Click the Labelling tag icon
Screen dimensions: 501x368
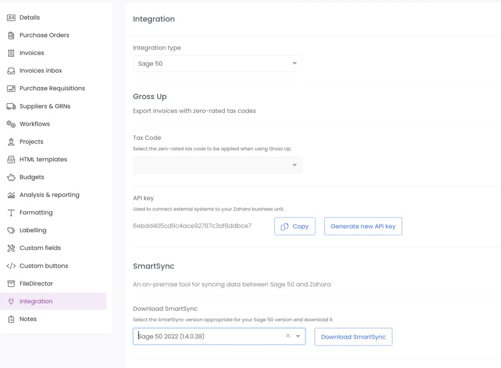coord(11,231)
